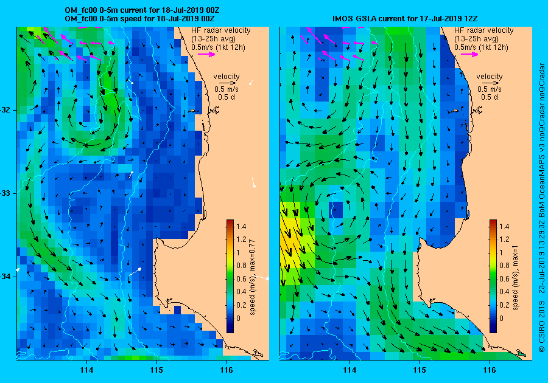Image resolution: width=548 pixels, height=383 pixels.
Task: Click the '114' longitude label under right map
Action: point(350,370)
